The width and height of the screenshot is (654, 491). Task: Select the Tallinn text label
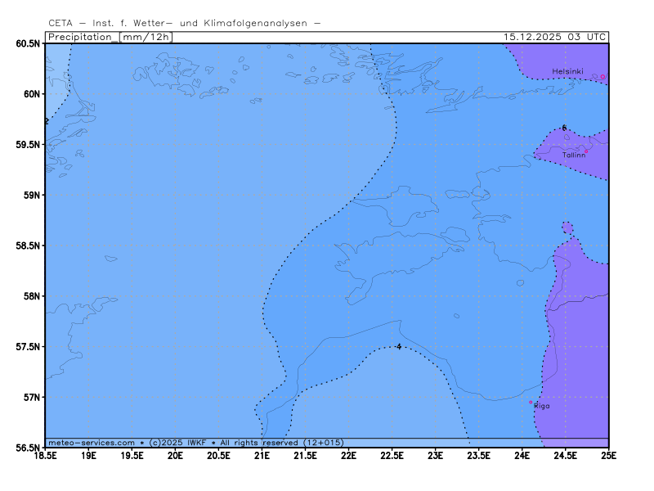(573, 155)
